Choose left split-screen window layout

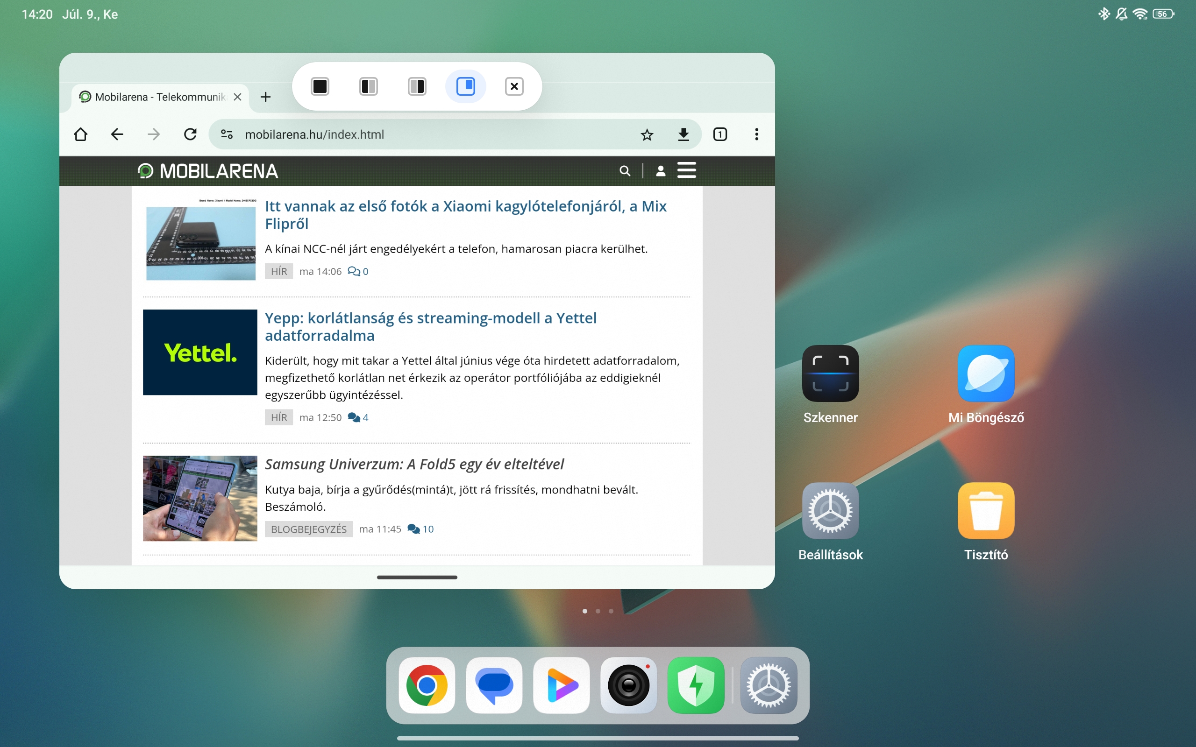pyautogui.click(x=368, y=86)
